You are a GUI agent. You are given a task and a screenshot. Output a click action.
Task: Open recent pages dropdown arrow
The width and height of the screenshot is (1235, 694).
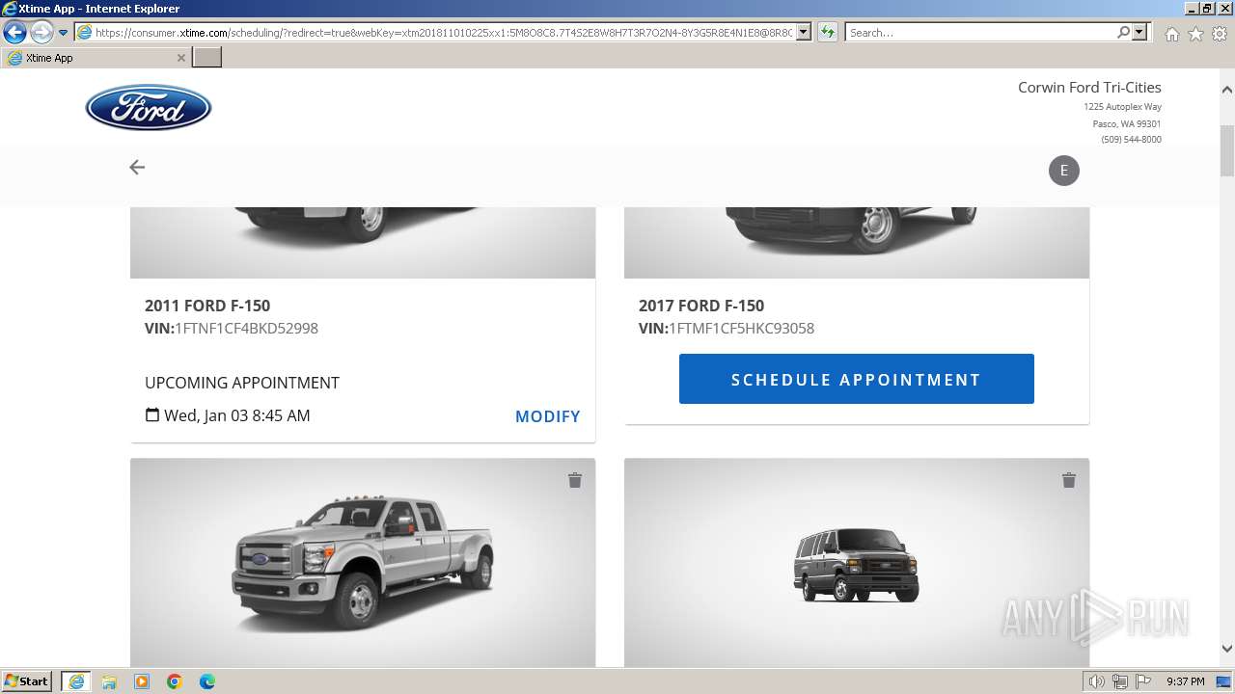click(x=63, y=32)
